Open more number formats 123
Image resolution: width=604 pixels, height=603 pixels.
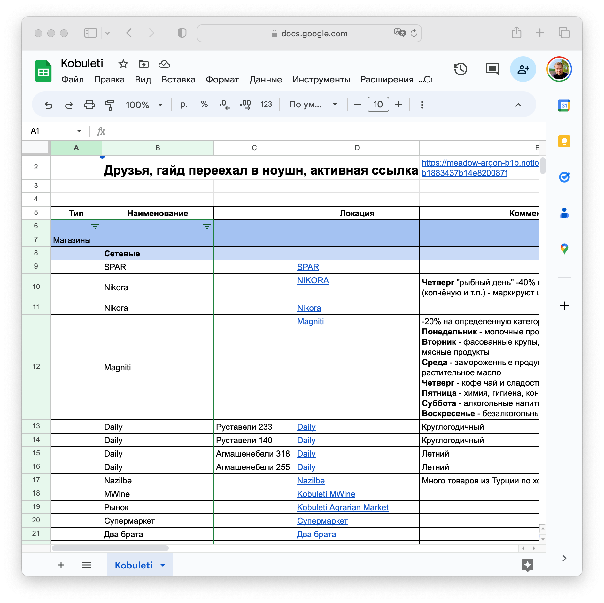266,104
